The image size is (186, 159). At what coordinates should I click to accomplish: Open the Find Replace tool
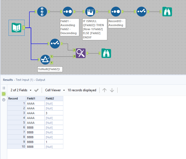tap(80, 53)
